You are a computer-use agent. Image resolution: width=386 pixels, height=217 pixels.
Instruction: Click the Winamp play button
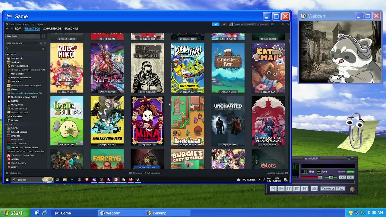(x=281, y=189)
